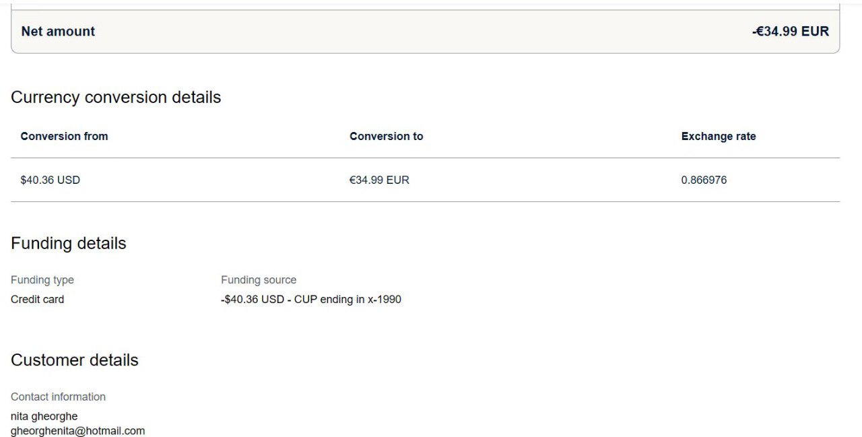Viewport: 862px width, 437px height.
Task: Click the Net amount label
Action: coord(58,32)
